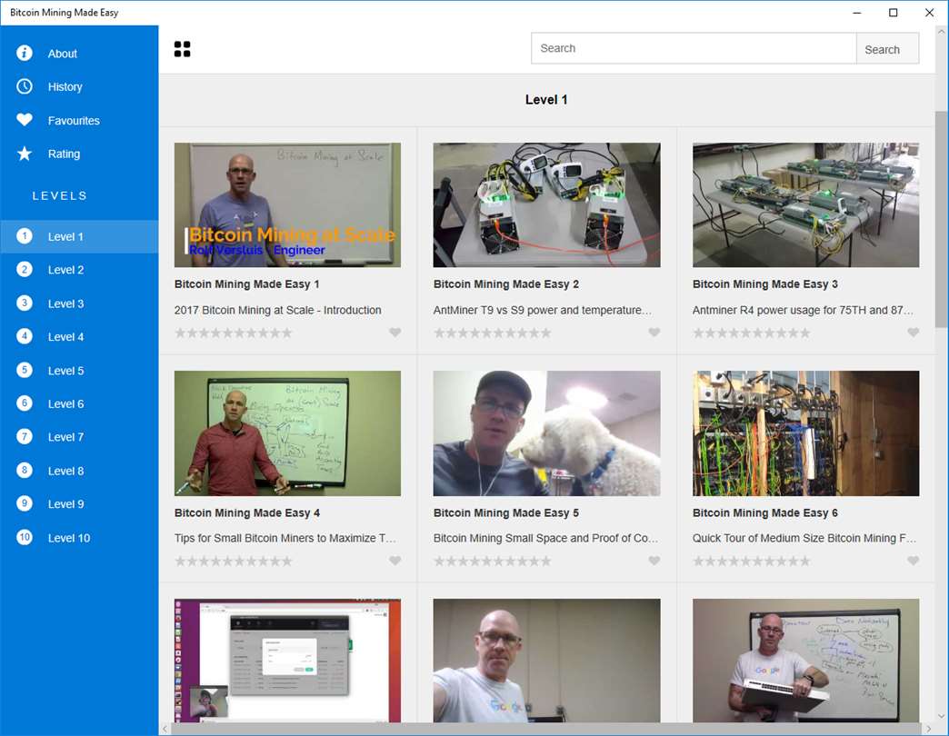Click the vertical scrollbar thumb
949x736 pixels.
941,220
